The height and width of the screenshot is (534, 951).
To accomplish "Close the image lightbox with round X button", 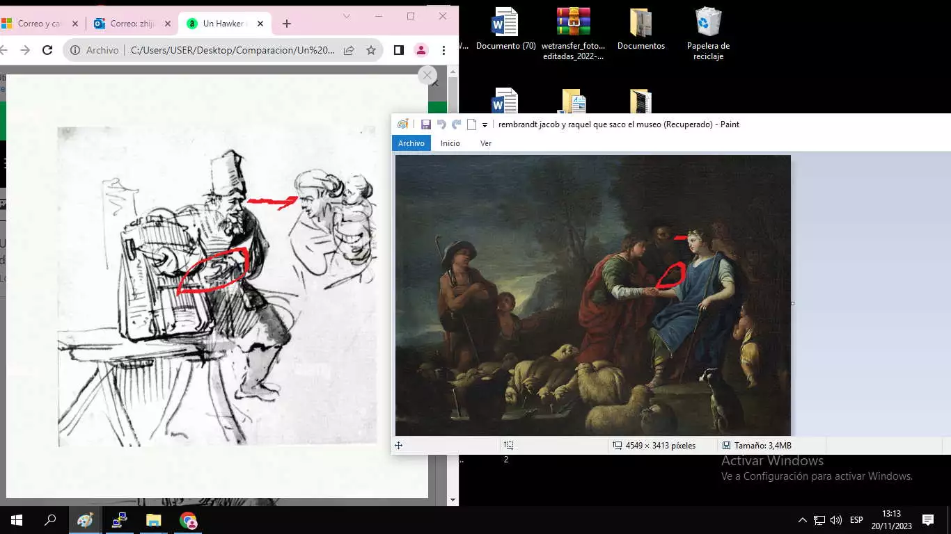I will click(x=427, y=75).
